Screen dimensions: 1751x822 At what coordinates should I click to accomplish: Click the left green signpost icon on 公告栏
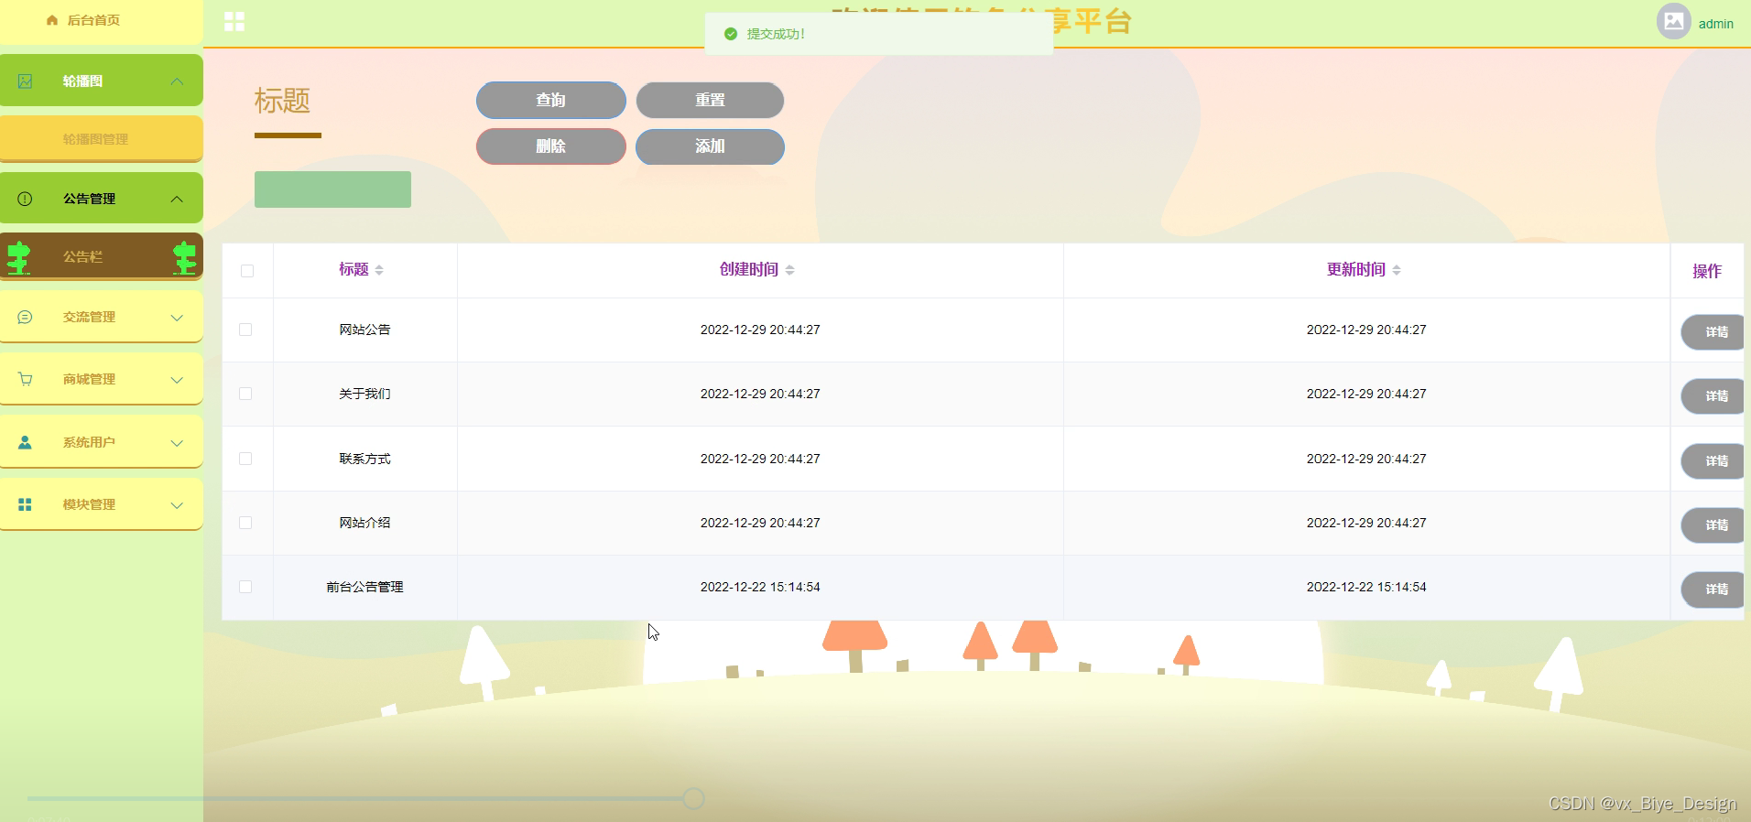[18, 258]
